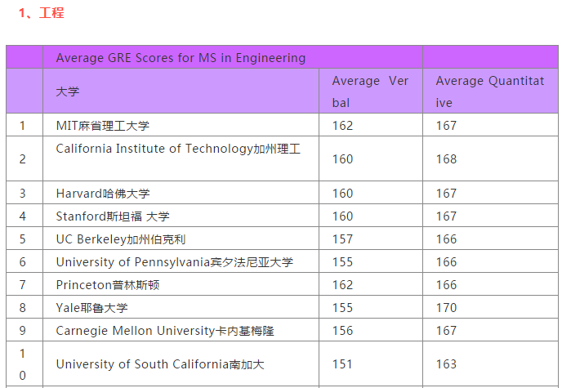Image resolution: width=562 pixels, height=388 pixels.
Task: Select Caltech's quantitative score 168
Action: pos(446,159)
